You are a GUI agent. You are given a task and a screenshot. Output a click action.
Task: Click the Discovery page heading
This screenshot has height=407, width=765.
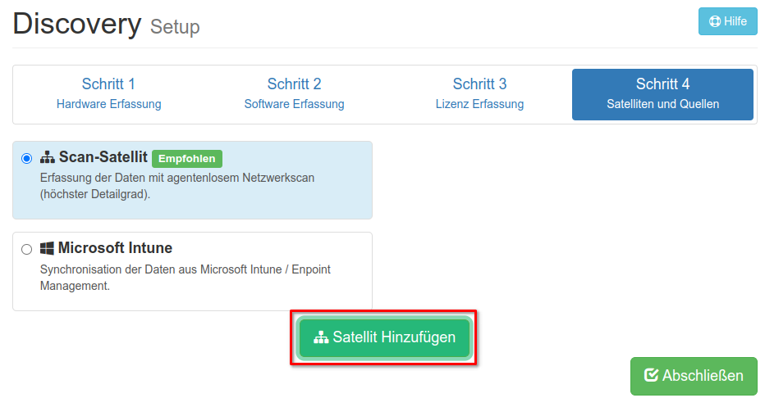pos(76,24)
